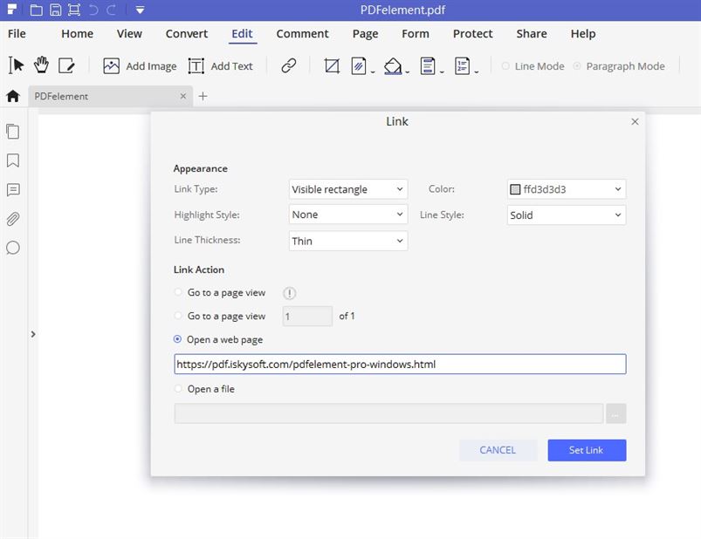This screenshot has height=539, width=701.
Task: Choose the Select arrow cursor tool
Action: [16, 65]
